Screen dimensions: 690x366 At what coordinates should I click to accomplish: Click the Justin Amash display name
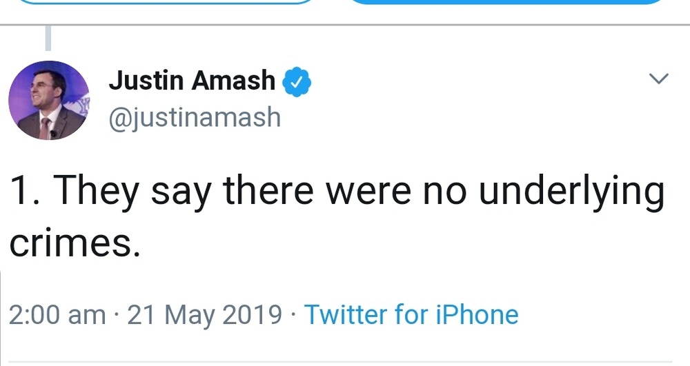point(192,81)
